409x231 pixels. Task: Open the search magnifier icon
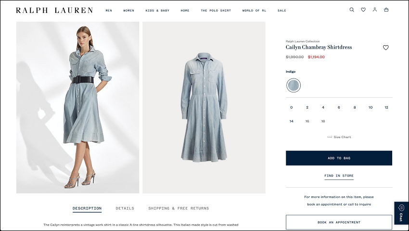point(352,10)
